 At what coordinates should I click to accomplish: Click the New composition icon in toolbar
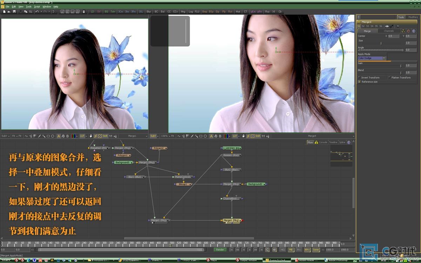pos(4,12)
